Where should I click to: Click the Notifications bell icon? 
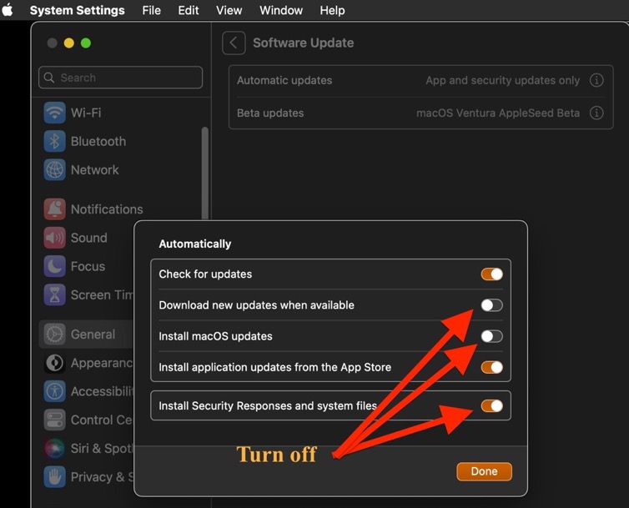coord(54,209)
